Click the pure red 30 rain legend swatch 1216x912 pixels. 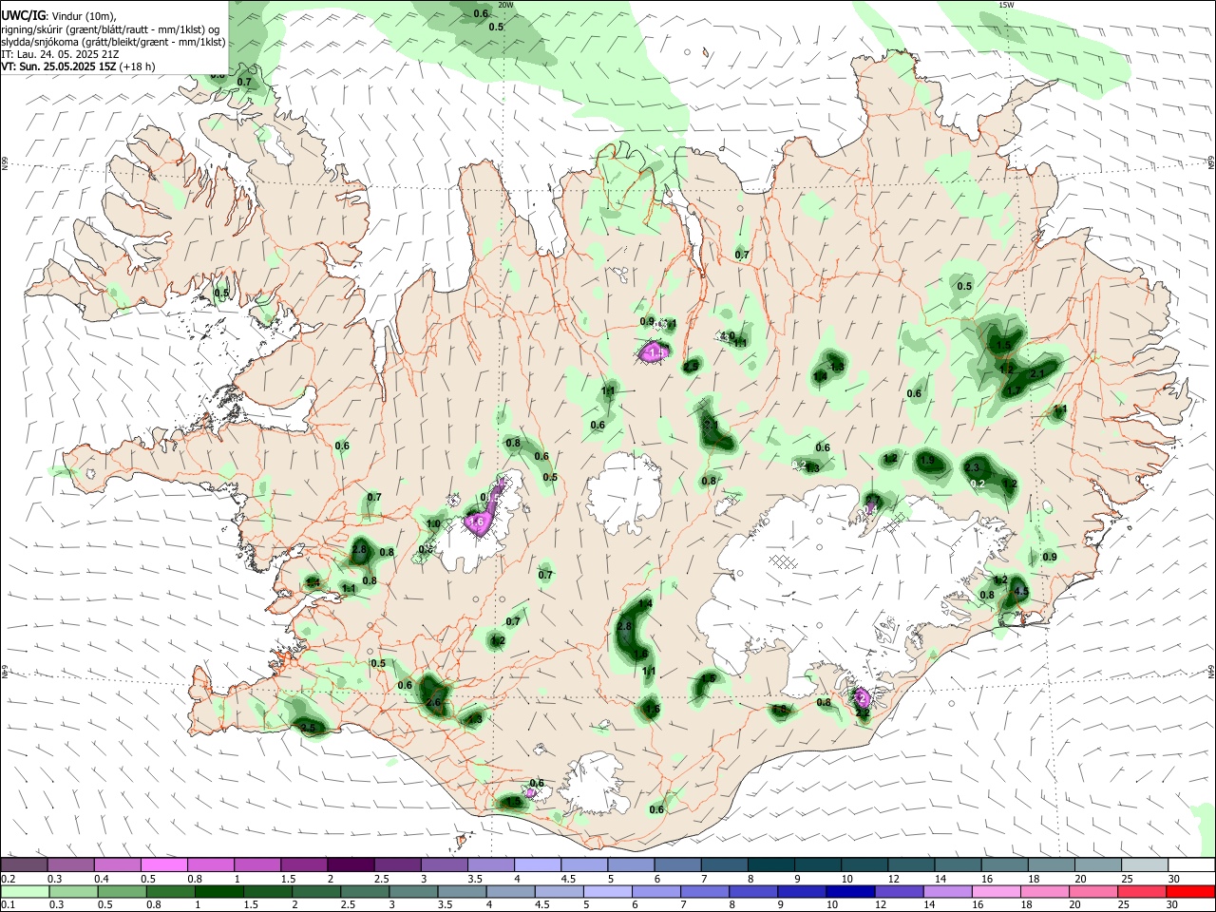tap(1191, 891)
